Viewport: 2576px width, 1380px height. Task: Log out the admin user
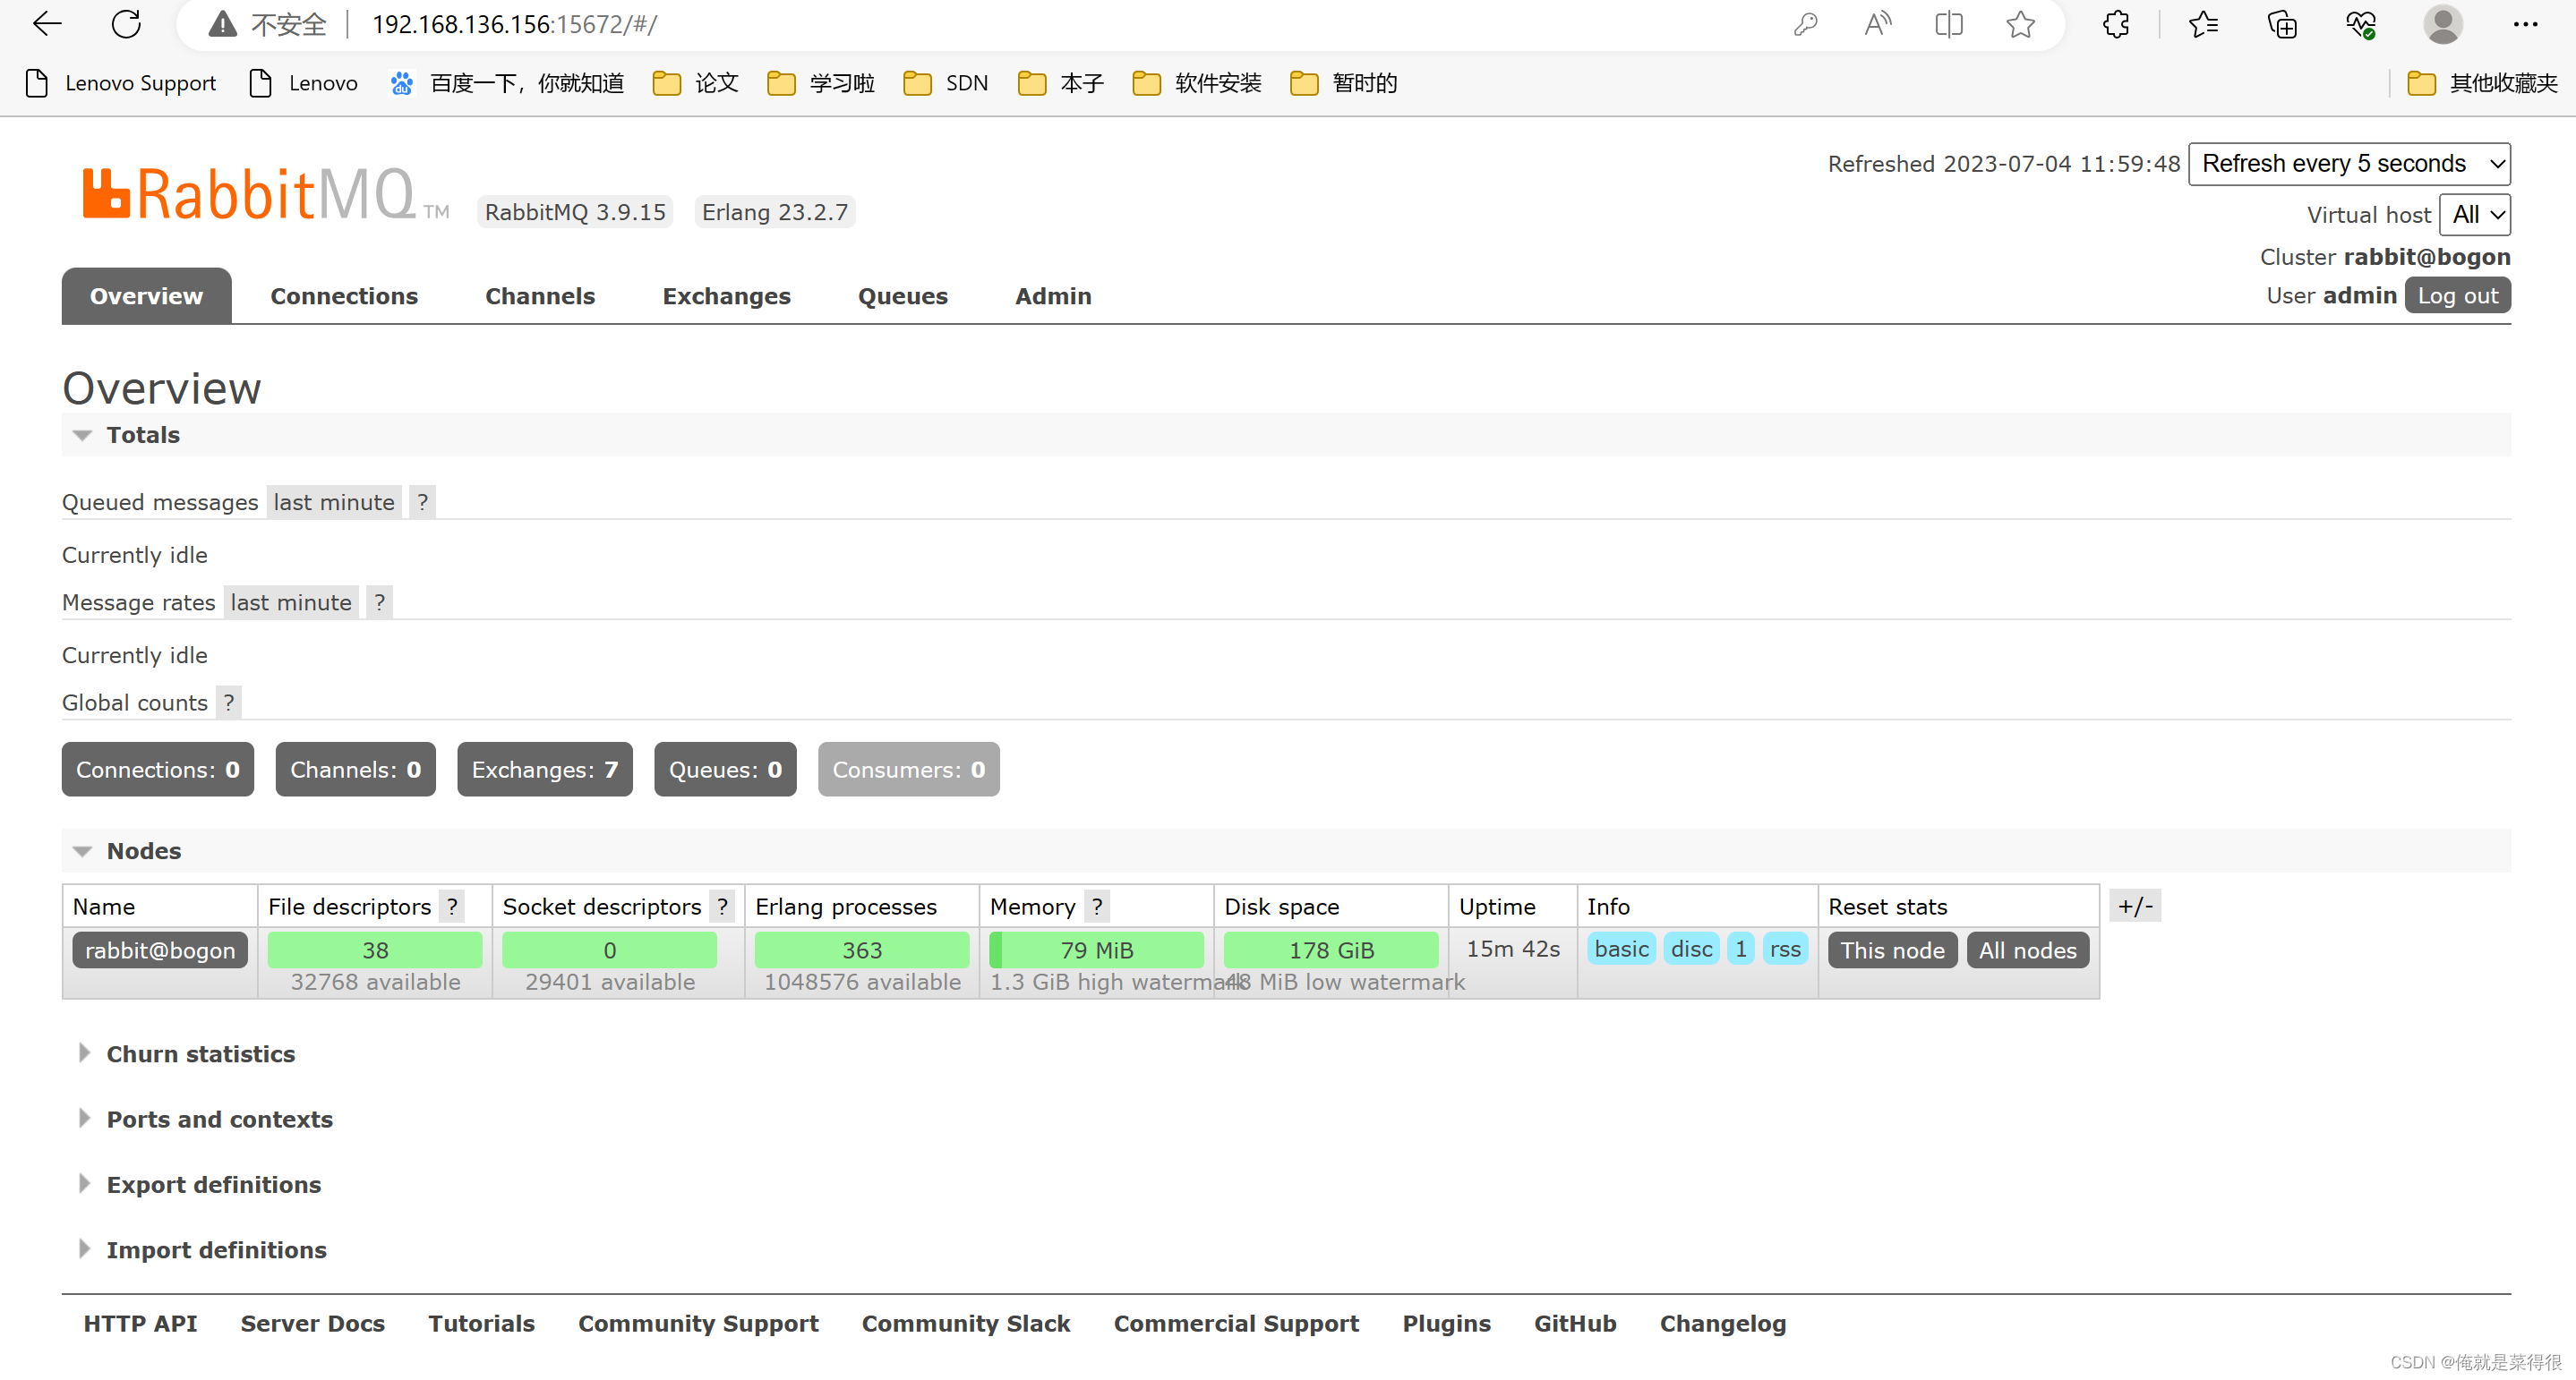(2457, 296)
